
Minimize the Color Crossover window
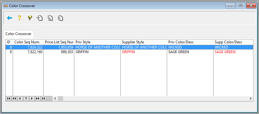[230, 6]
